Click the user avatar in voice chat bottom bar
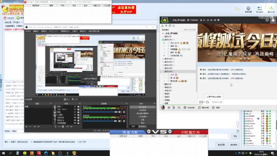The width and height of the screenshot is (277, 156). (163, 107)
